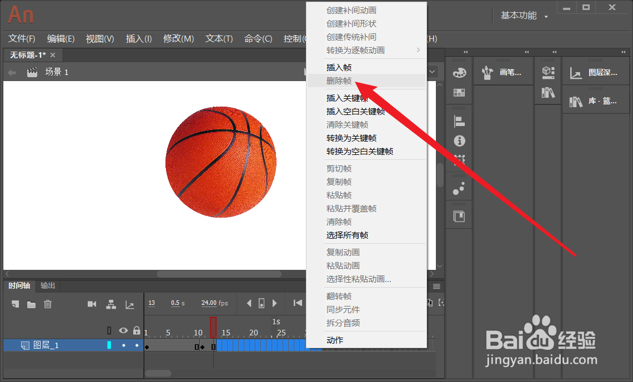Hide 图层_1 using its visibility dot
This screenshot has width=633, height=382.
coord(124,345)
